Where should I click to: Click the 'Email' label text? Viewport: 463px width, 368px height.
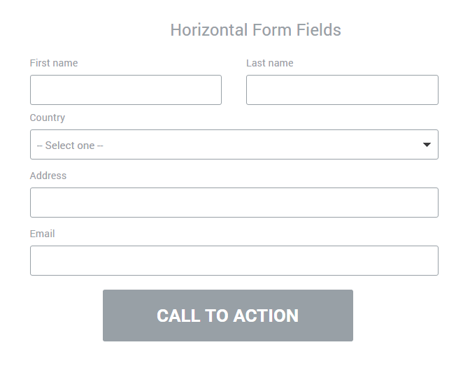42,234
